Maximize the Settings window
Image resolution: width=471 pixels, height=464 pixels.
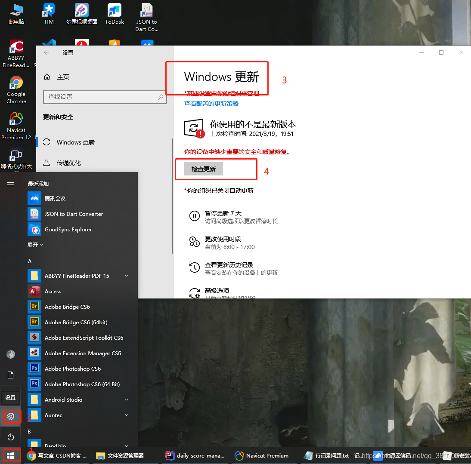click(x=441, y=52)
